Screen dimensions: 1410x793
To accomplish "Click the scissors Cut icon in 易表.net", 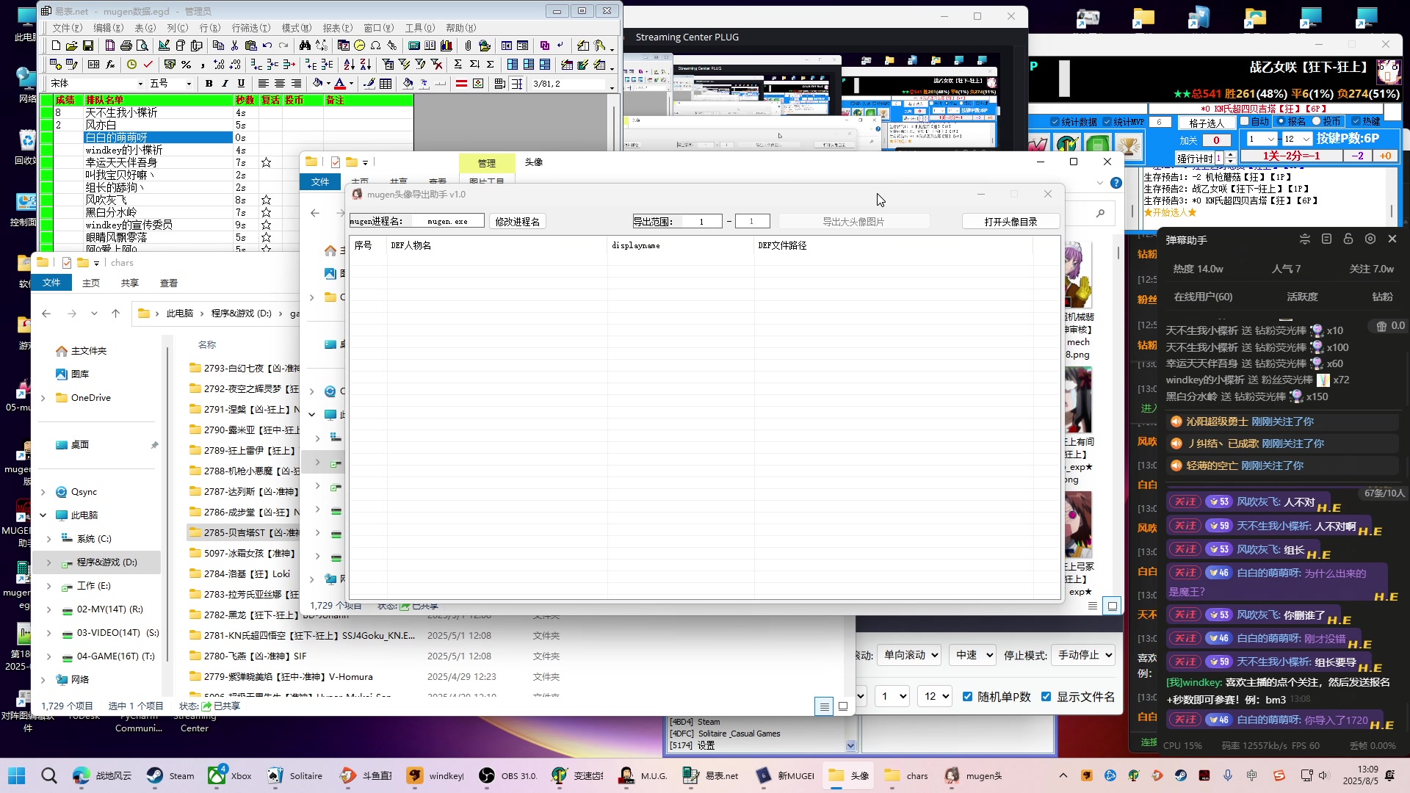I will (x=234, y=46).
